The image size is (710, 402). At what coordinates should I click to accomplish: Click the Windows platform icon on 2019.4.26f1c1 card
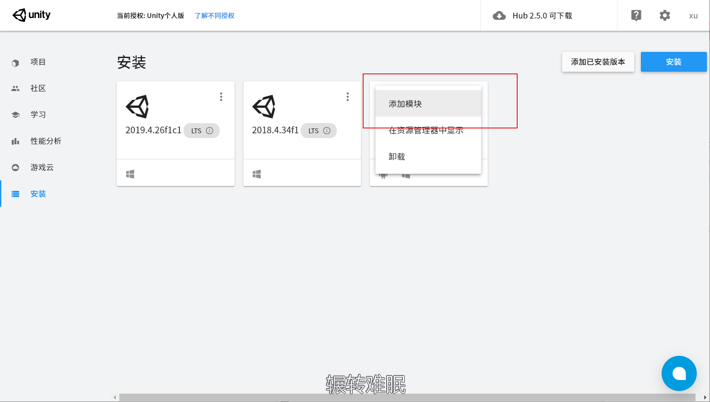130,174
